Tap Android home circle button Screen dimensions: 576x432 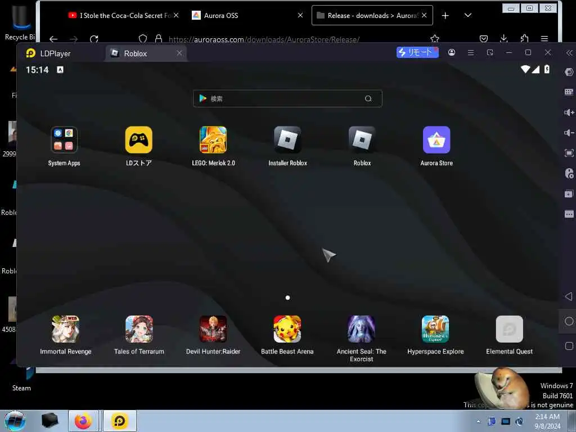tap(569, 321)
